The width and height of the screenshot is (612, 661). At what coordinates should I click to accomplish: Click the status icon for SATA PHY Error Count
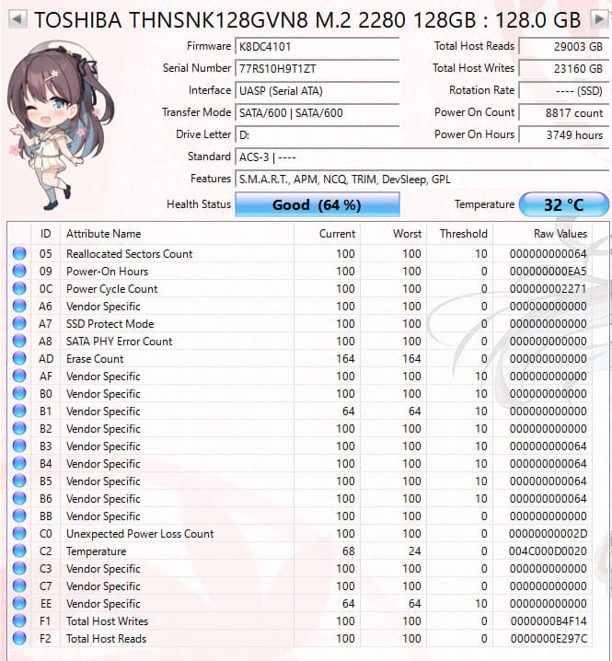click(x=19, y=341)
